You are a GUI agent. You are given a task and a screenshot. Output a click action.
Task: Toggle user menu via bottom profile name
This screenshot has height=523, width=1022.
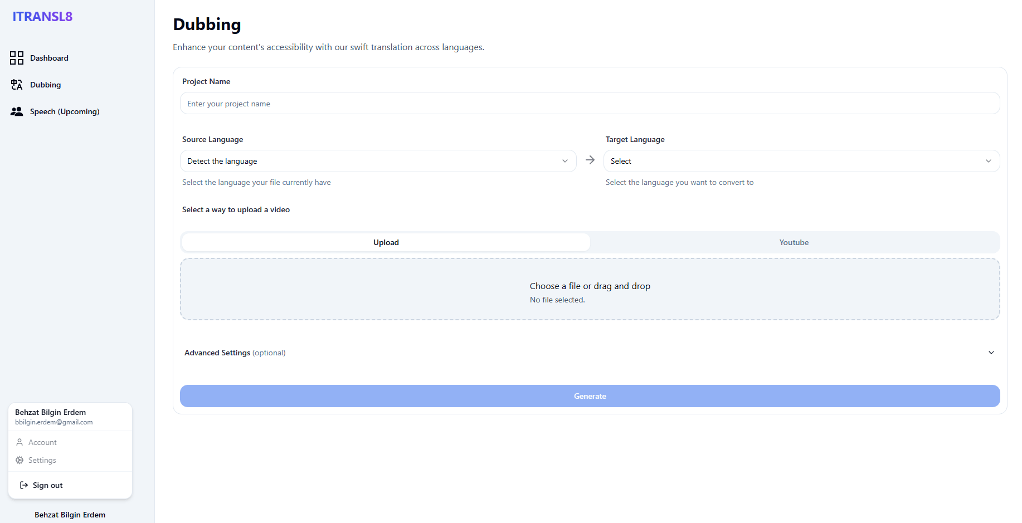[70, 515]
